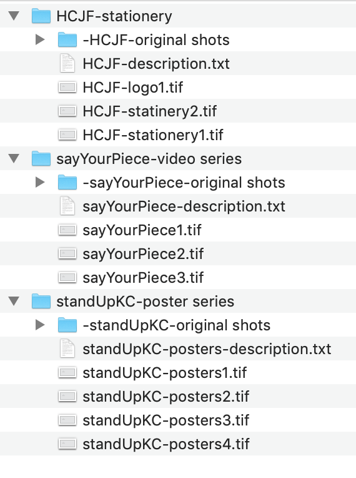This screenshot has height=478, width=356.
Task: Select the standUpKC-posters1.tif file name
Action: [x=165, y=373]
